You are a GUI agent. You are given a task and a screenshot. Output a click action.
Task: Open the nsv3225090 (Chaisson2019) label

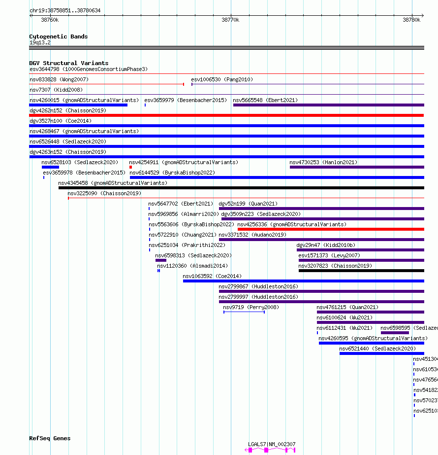point(104,193)
